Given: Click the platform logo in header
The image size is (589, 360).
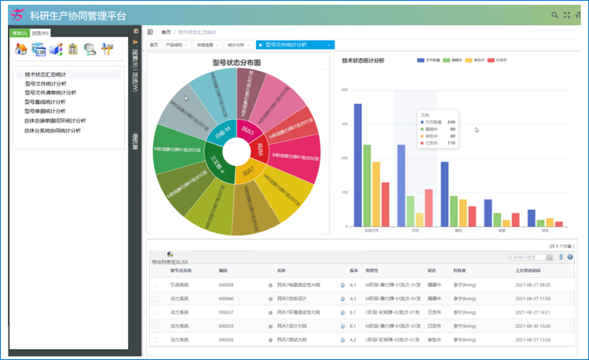Looking at the screenshot, I should pyautogui.click(x=17, y=15).
